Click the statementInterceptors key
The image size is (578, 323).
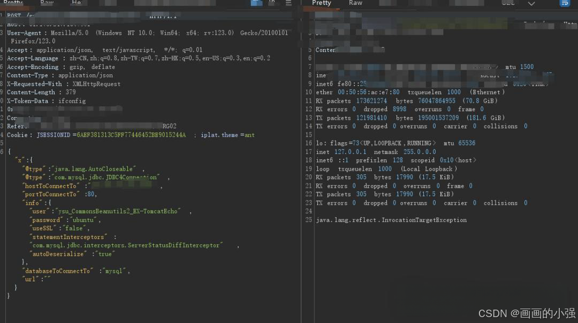(x=68, y=237)
